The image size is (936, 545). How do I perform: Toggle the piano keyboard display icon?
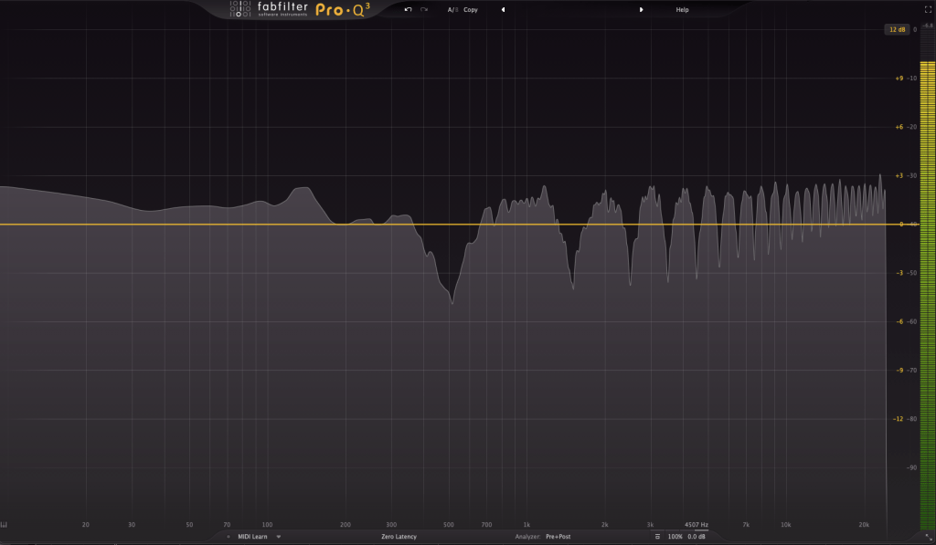tap(5, 525)
